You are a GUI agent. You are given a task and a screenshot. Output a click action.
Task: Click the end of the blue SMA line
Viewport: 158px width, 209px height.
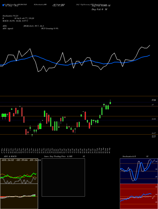pyautogui.click(x=150, y=55)
